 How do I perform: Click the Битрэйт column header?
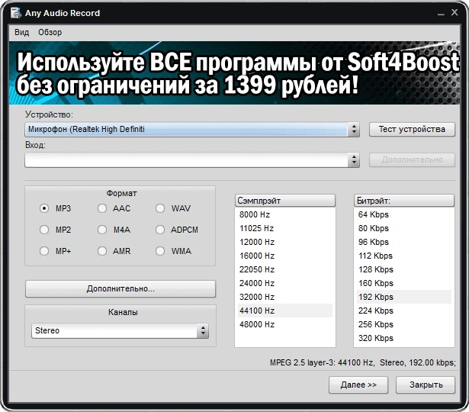[404, 201]
